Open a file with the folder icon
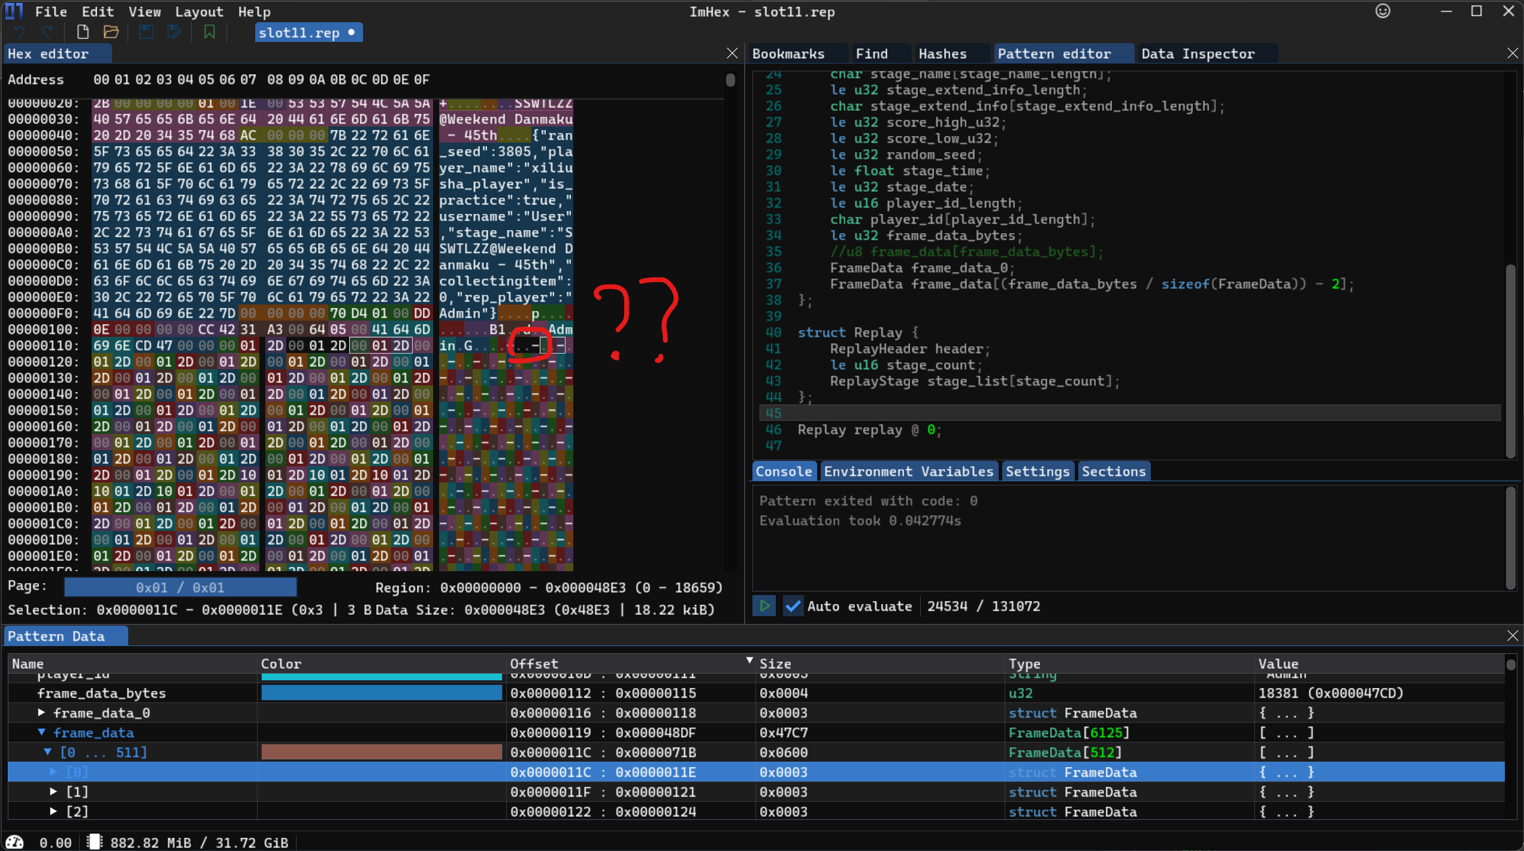 click(x=111, y=32)
